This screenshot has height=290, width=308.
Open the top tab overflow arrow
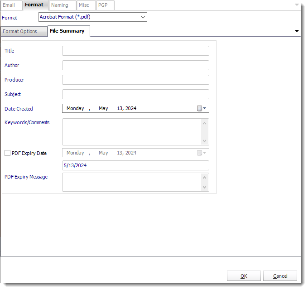[297, 5]
